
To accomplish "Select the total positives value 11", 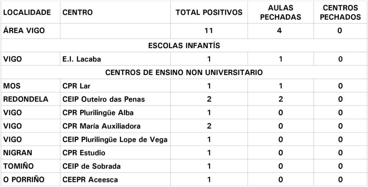I will coord(209,31).
